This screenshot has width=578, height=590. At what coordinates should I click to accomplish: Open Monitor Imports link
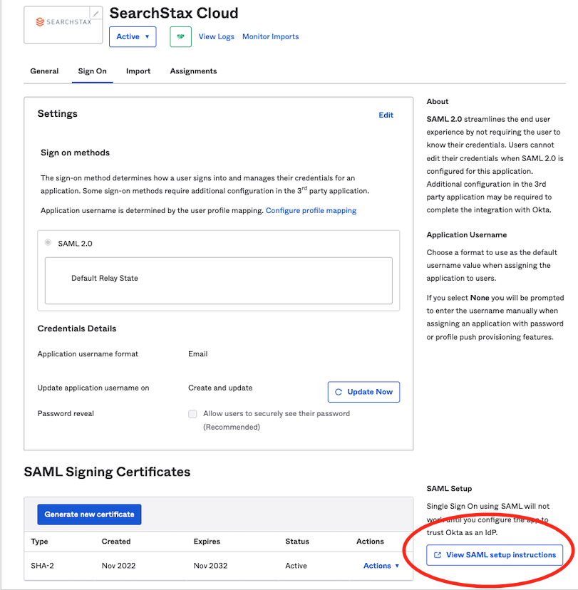click(271, 36)
